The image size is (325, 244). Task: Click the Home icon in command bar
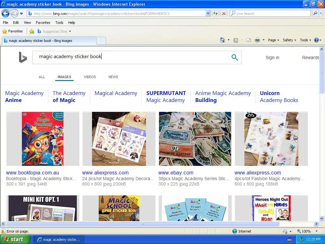coord(222,40)
